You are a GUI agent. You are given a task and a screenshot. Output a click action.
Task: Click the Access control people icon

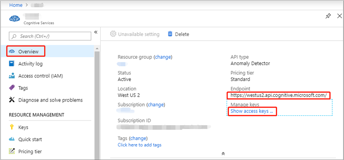click(12, 76)
